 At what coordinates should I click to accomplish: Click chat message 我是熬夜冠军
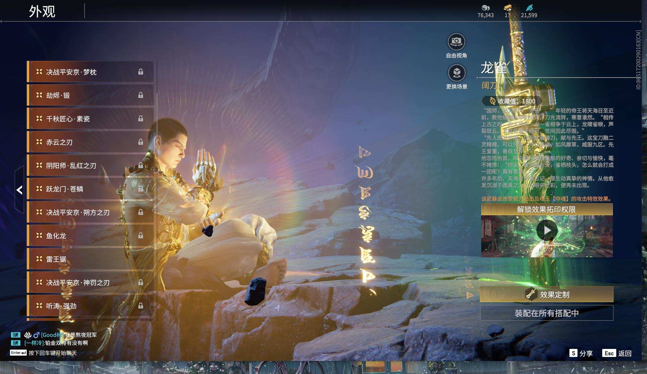tap(81, 335)
